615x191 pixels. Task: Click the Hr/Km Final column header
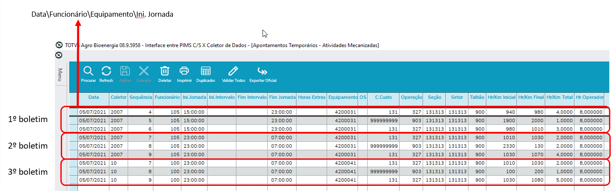pos(531,98)
